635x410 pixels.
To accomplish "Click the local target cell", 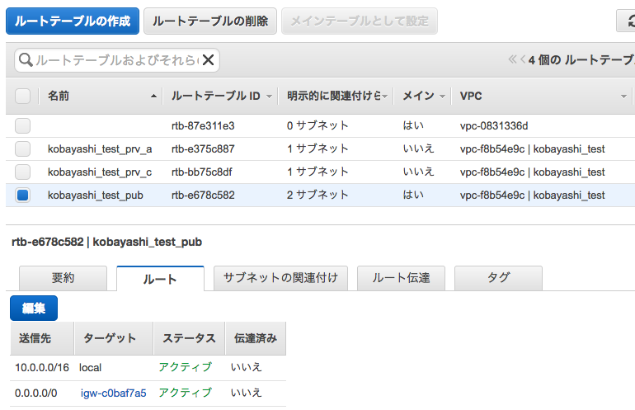I will (x=91, y=367).
